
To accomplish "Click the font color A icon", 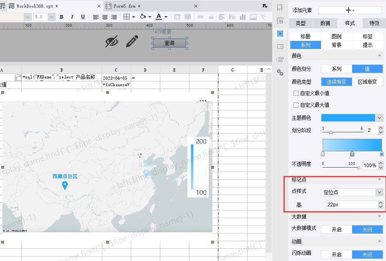I will click(159, 17).
